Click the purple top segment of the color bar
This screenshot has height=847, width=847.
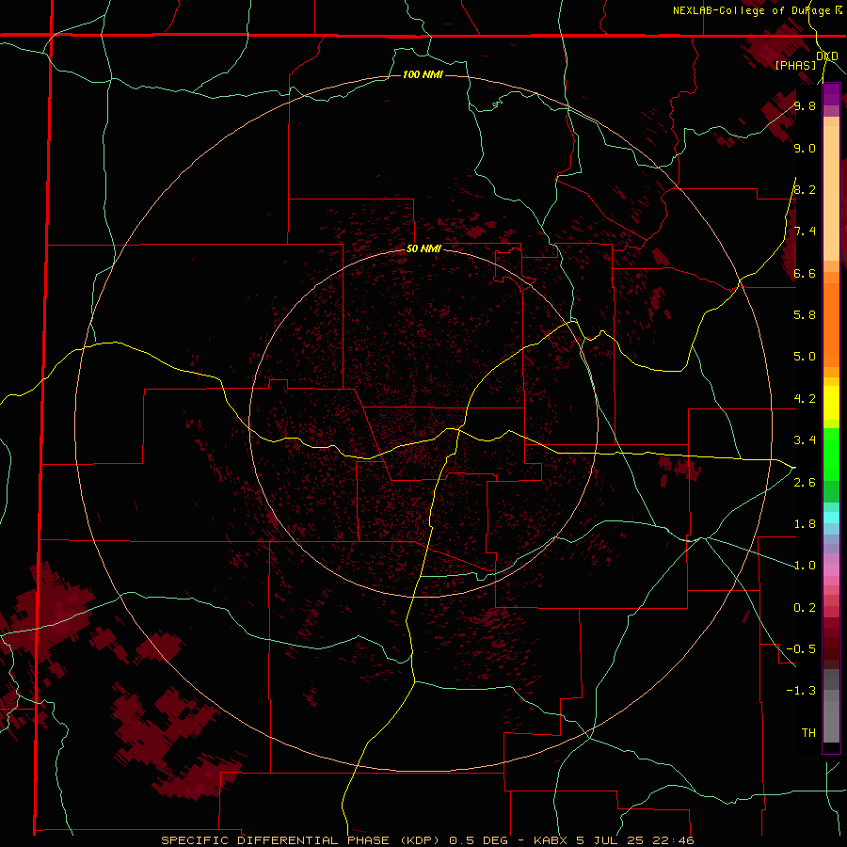(831, 94)
